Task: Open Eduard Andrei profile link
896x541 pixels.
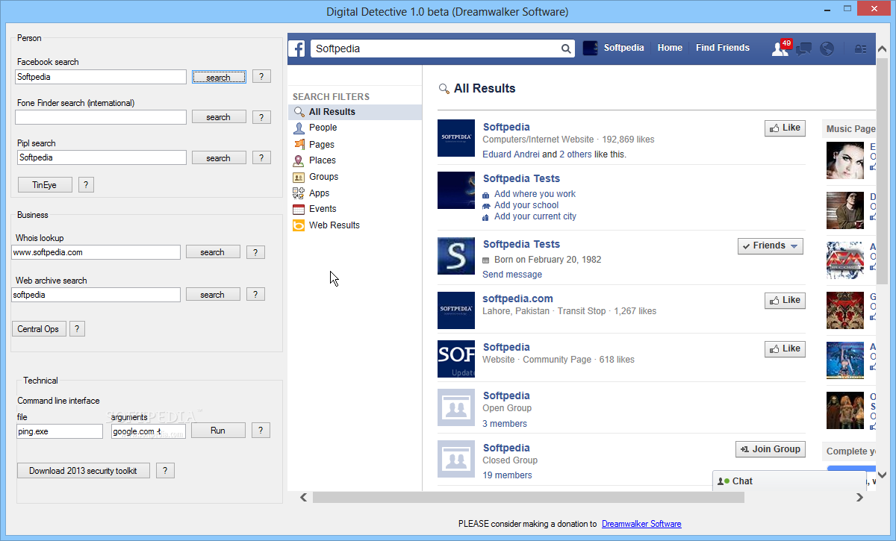Action: (511, 154)
